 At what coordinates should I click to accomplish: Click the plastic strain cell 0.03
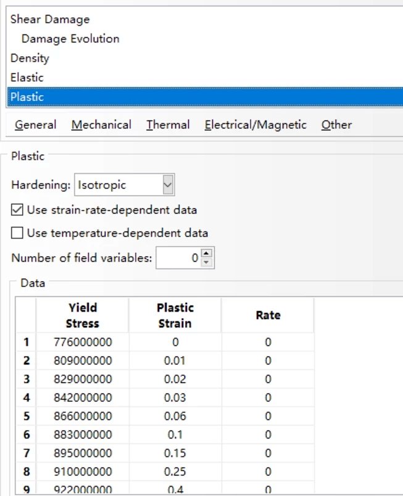click(175, 398)
